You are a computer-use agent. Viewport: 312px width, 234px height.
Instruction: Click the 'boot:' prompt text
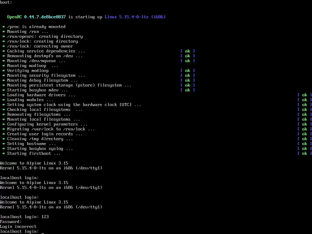pos(6,2)
